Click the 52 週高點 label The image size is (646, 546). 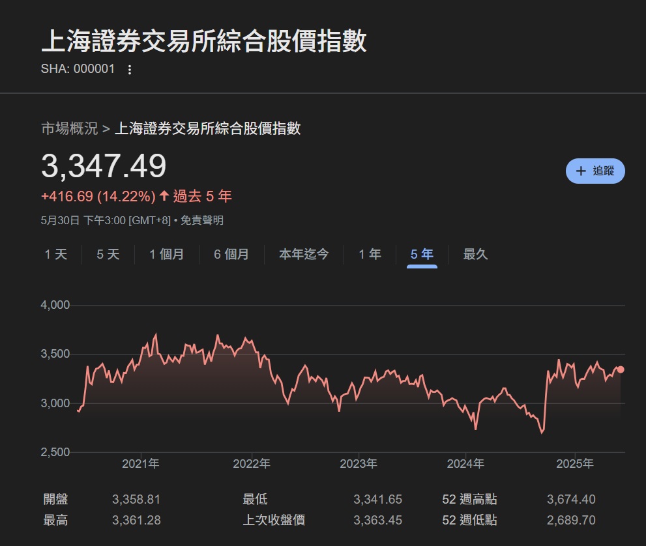[x=469, y=499]
